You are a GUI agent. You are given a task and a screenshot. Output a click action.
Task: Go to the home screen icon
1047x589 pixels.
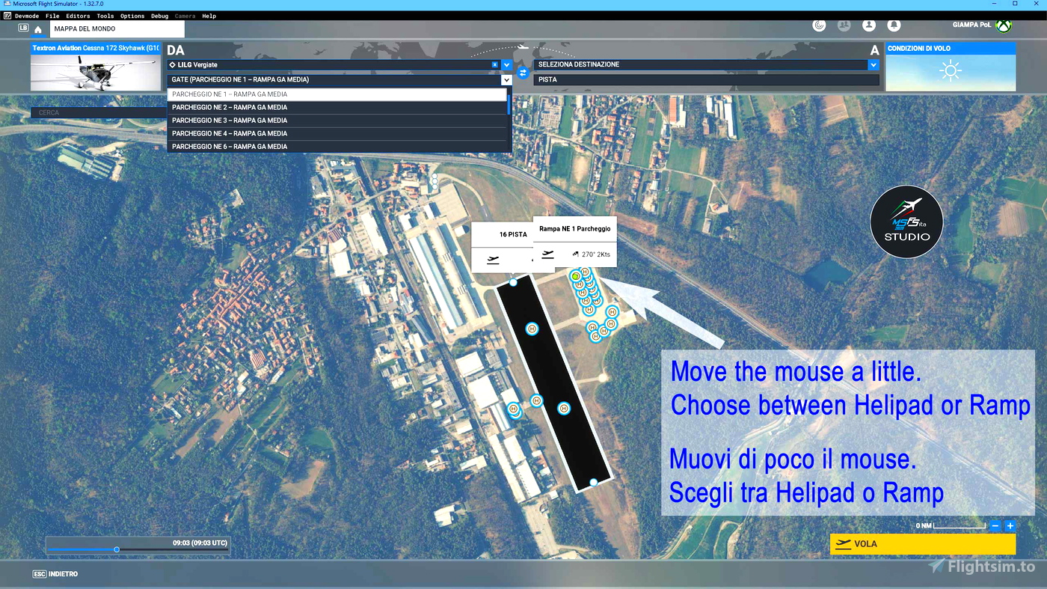[x=38, y=29]
